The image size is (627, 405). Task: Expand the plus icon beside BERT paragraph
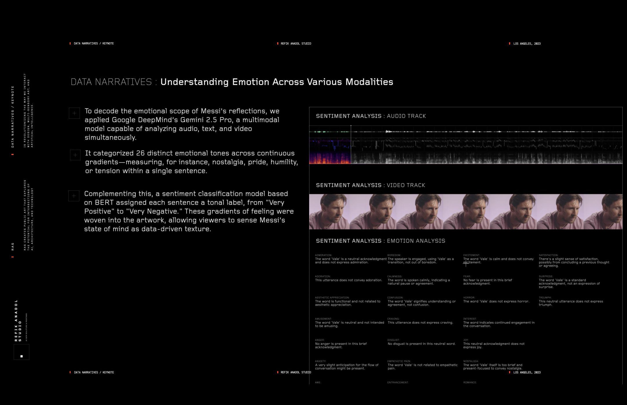point(74,196)
